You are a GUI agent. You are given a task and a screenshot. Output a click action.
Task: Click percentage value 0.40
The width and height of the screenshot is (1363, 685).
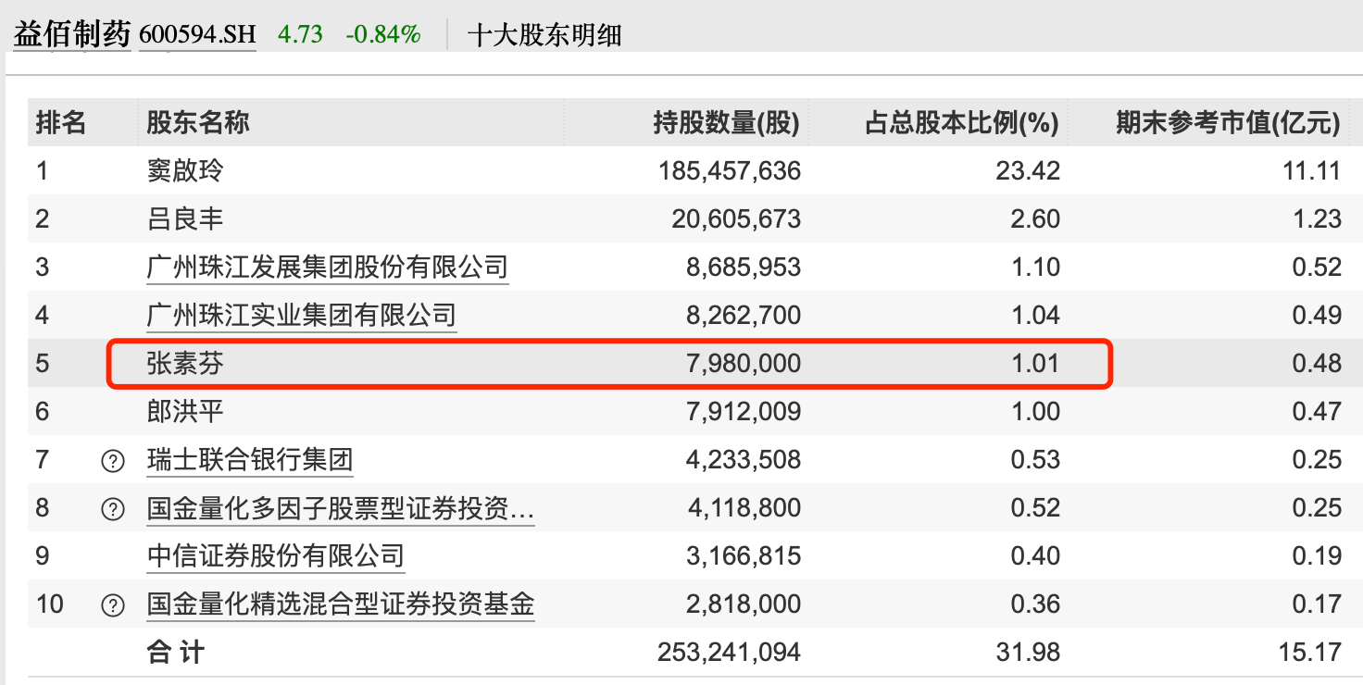[x=1036, y=556]
